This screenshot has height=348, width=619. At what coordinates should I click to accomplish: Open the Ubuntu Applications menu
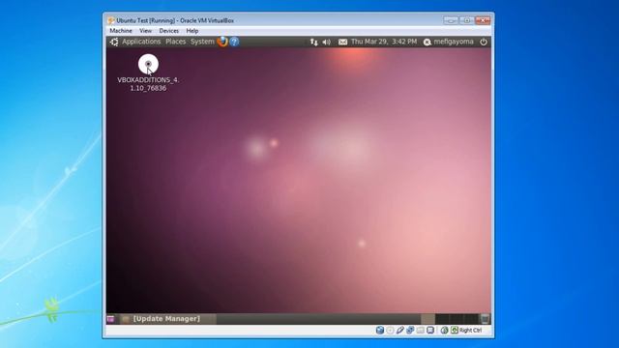point(141,42)
